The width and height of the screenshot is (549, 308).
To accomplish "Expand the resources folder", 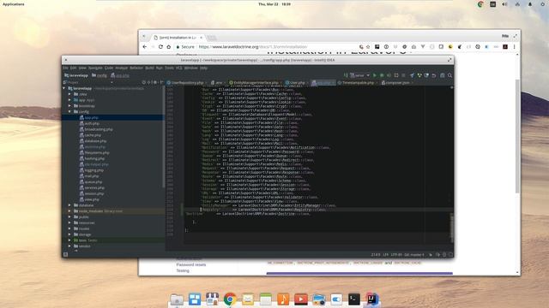I will tap(69, 222).
